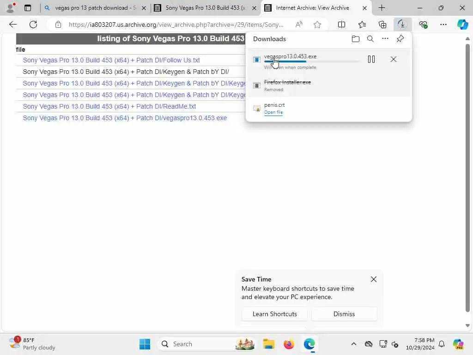The image size is (473, 355).
Task: Open more options in Downloads panel
Action: (x=385, y=39)
